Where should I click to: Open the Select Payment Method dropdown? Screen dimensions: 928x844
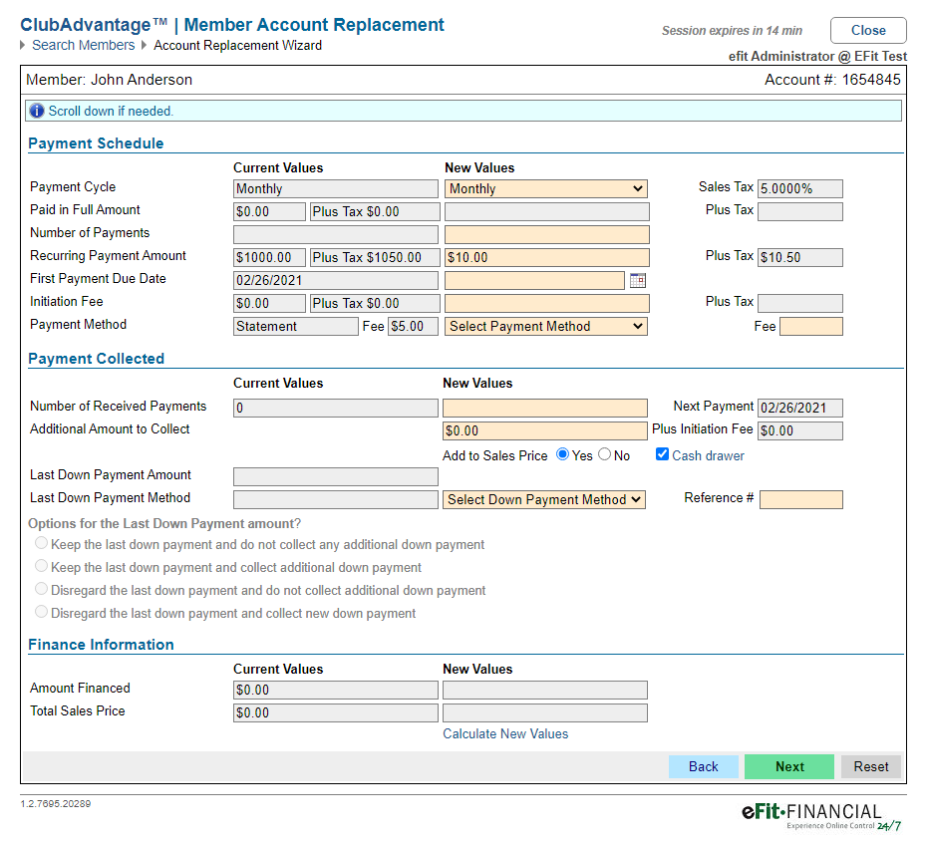pos(545,327)
